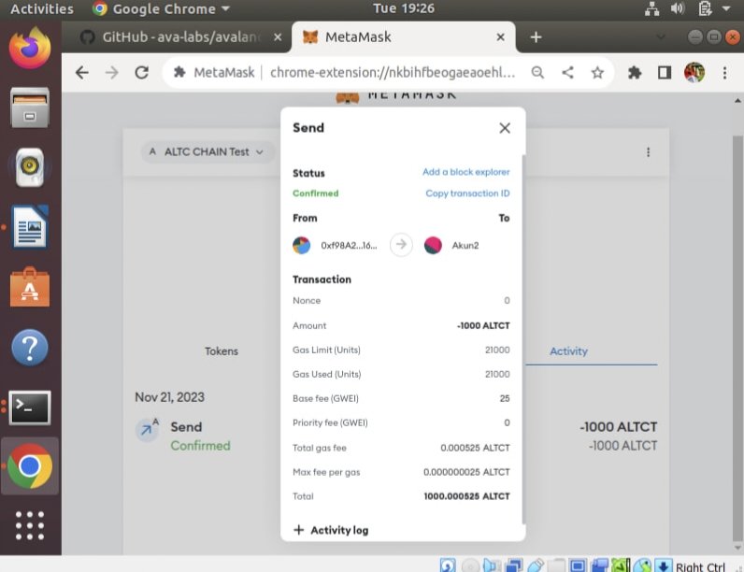Screen dimensions: 744x572
Task: Open system menu dropdown arrow
Action: tap(726, 8)
